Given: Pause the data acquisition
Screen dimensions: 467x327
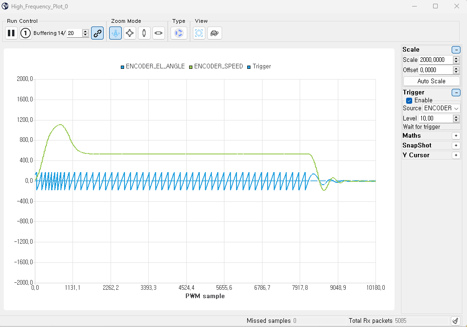Looking at the screenshot, I should (x=11, y=33).
